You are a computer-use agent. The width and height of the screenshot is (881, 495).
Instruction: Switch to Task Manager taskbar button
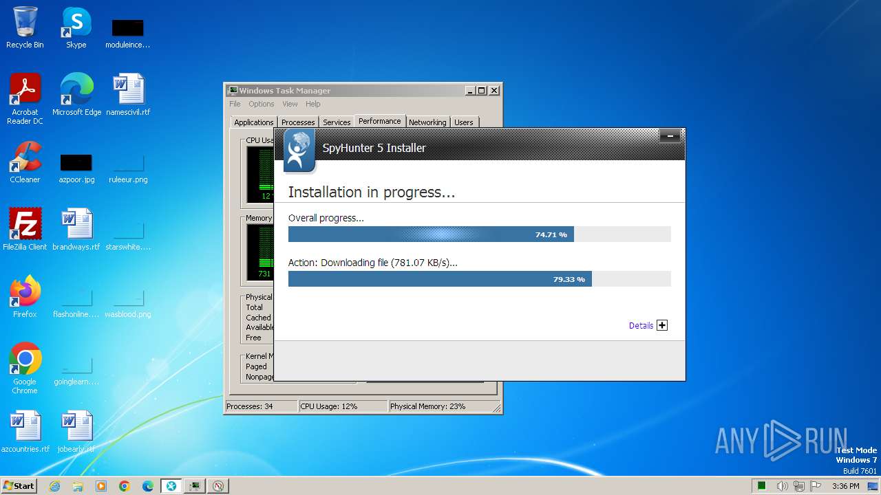(x=195, y=486)
